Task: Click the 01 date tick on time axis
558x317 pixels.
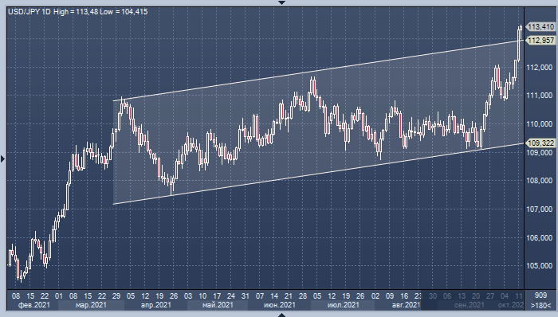Action: pos(59,295)
